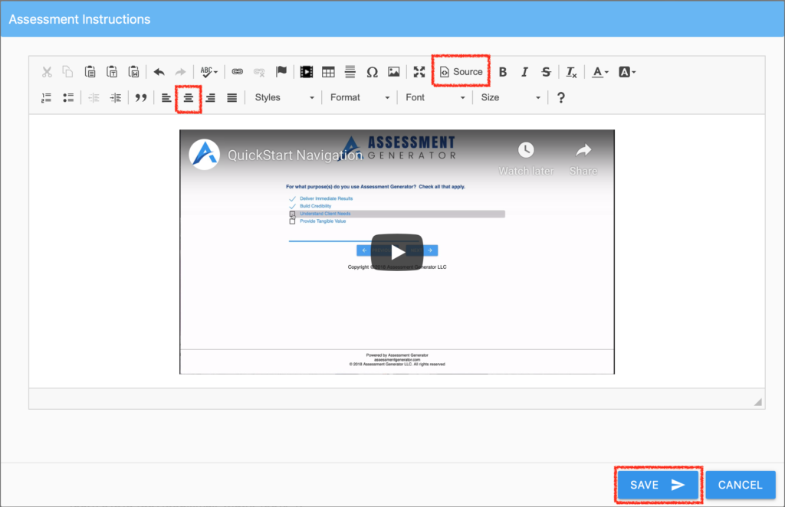Screen dimensions: 785x507
Task: Play the QuickStart Navigation video
Action: [396, 250]
